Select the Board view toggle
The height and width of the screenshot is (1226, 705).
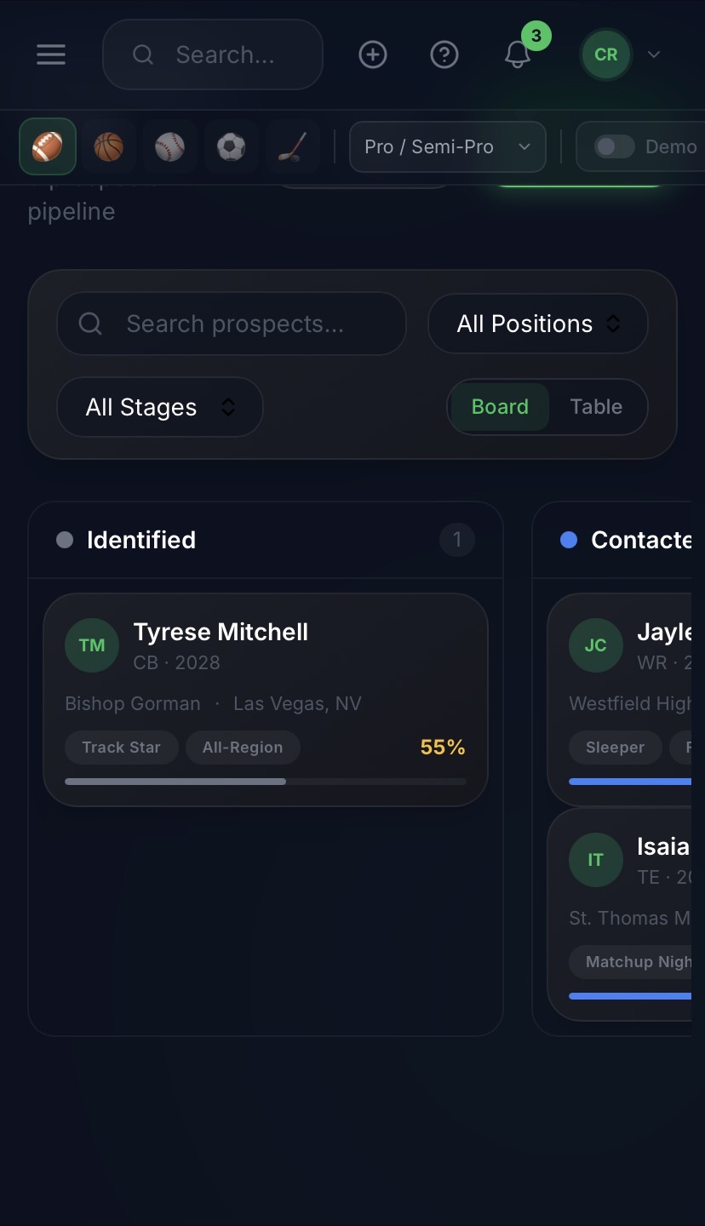(499, 407)
